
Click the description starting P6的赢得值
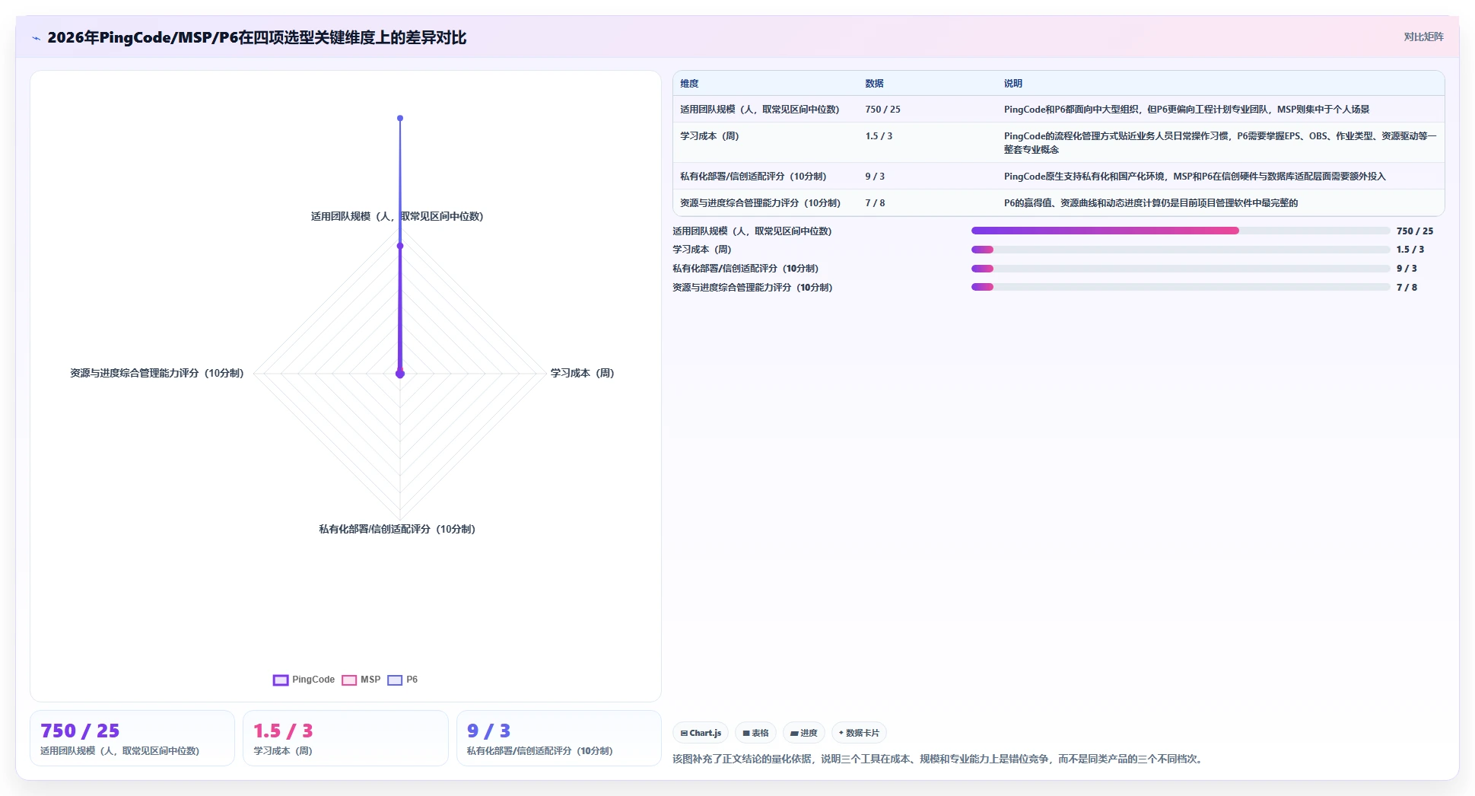coord(1150,203)
